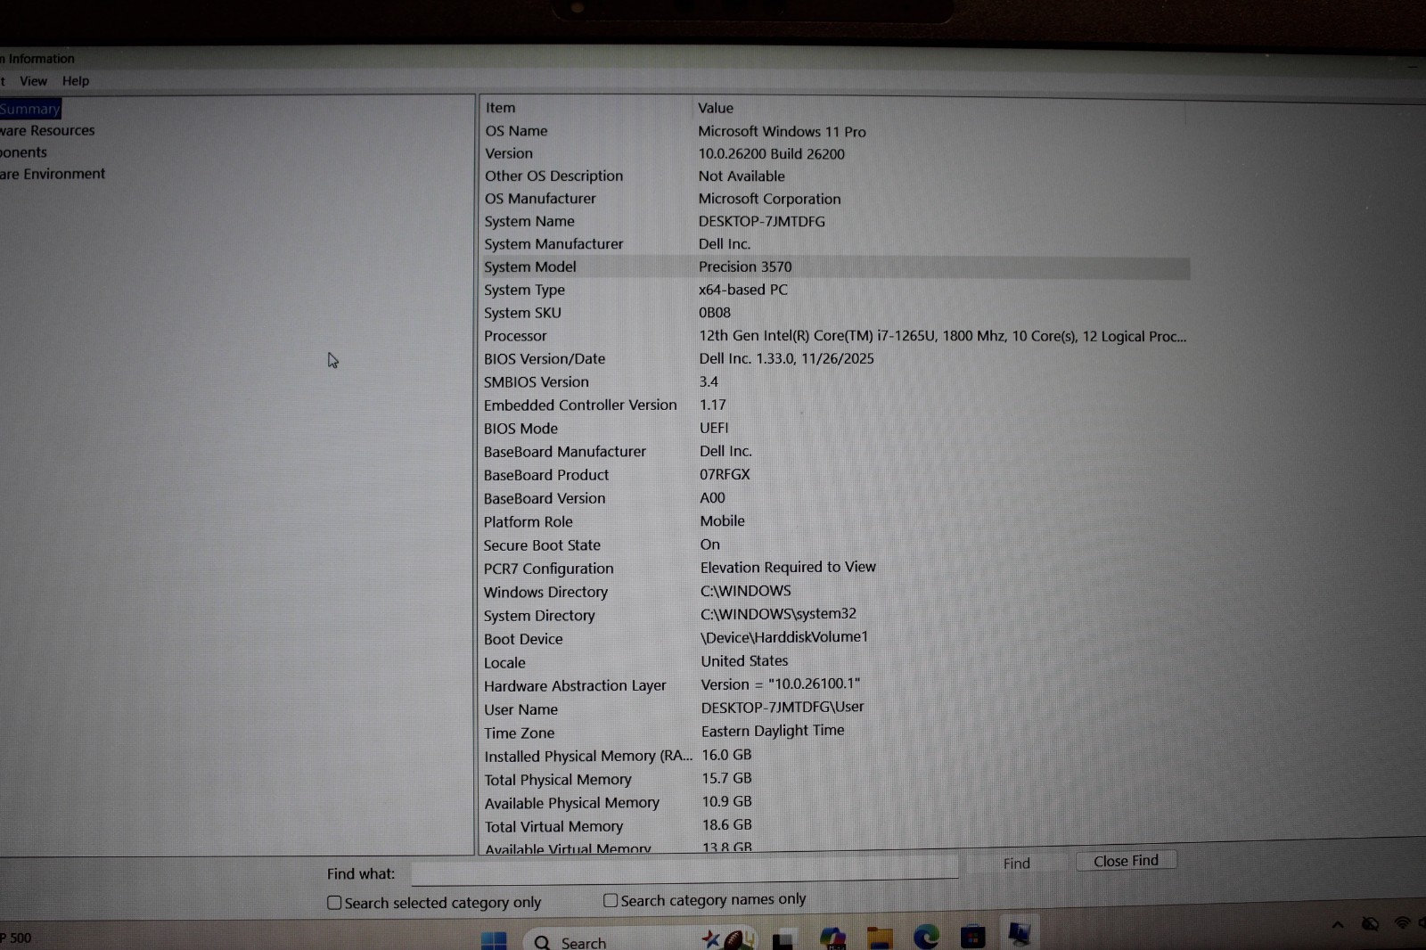The width and height of the screenshot is (1426, 950).
Task: Select Components tree node
Action: [x=24, y=152]
